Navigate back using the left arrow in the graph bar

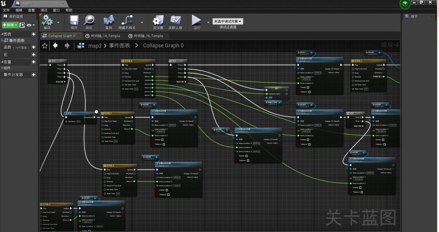(x=55, y=46)
